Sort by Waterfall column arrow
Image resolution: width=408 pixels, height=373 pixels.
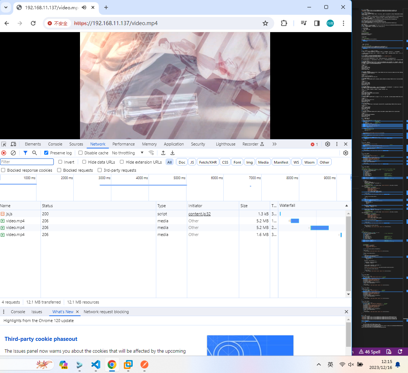pyautogui.click(x=346, y=206)
